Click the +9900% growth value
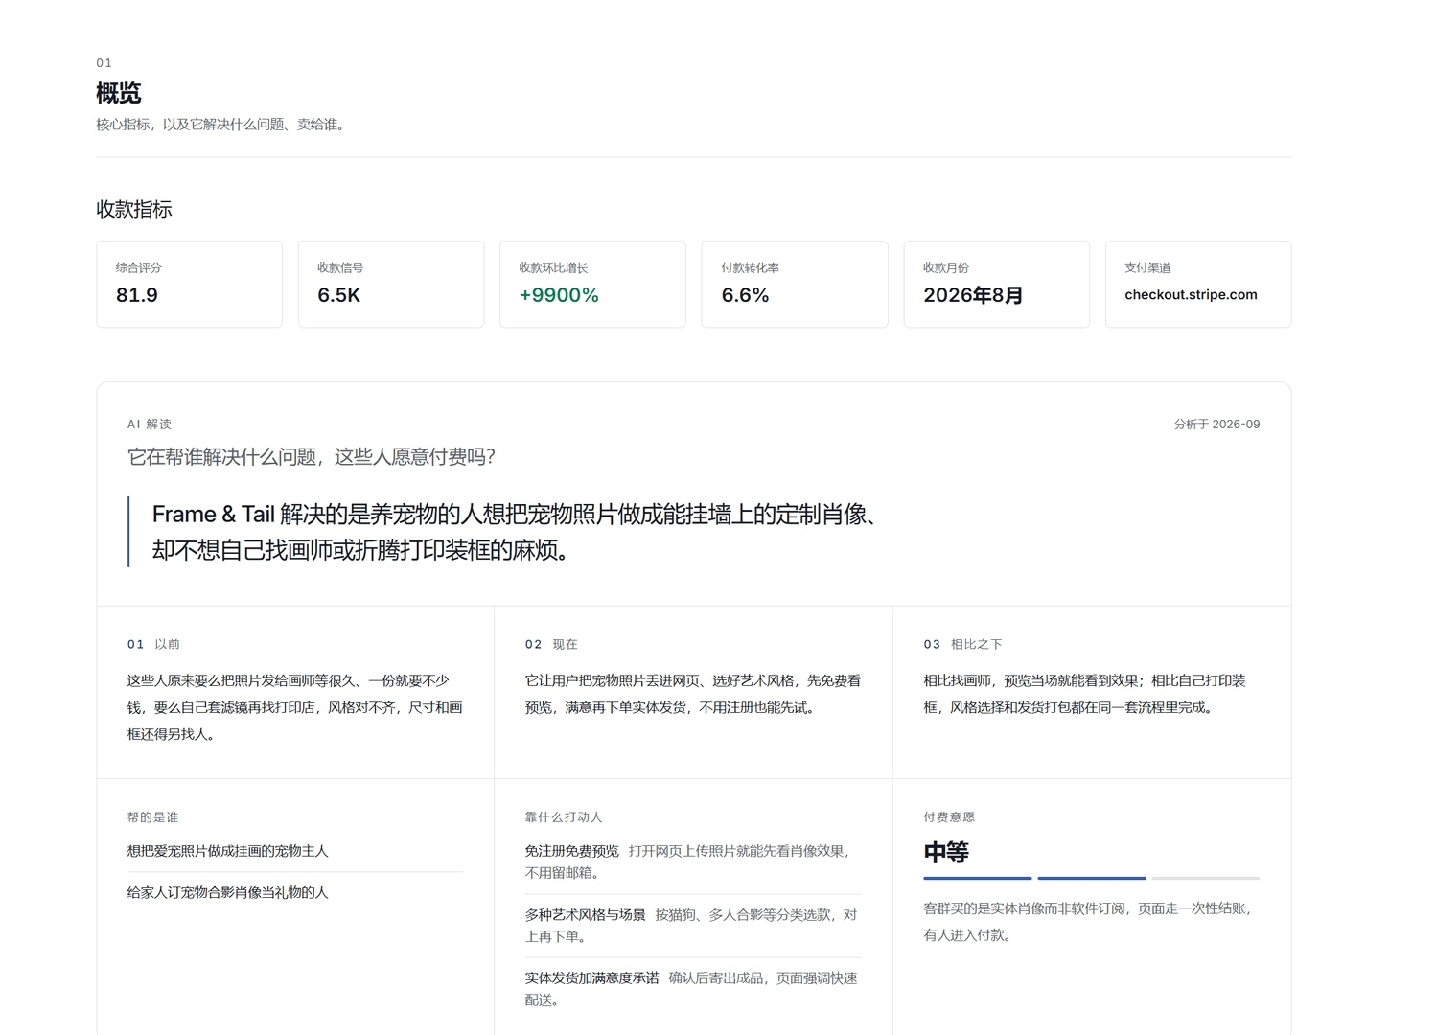Image resolution: width=1436 pixels, height=1035 pixels. 559,295
